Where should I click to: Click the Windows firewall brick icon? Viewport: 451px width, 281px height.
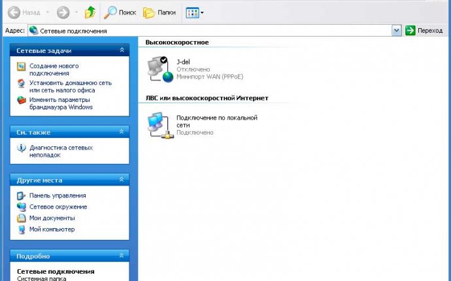[22, 100]
